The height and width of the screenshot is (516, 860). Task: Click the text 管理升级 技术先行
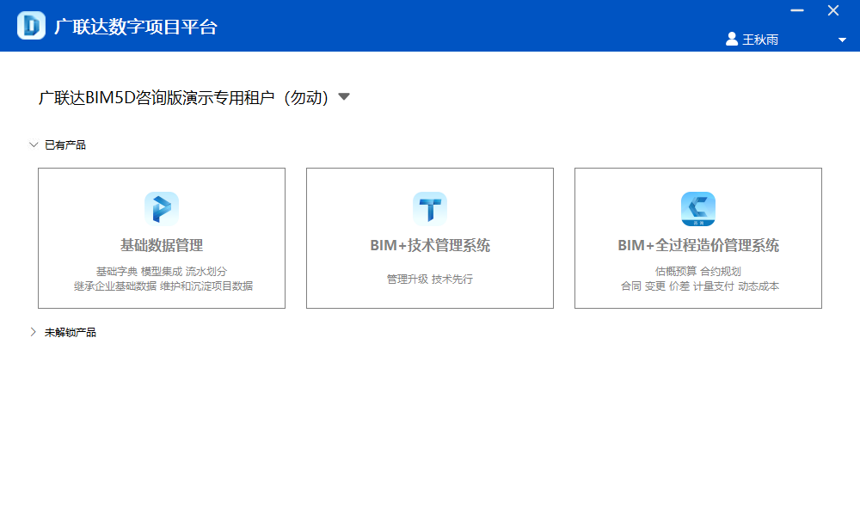coord(429,279)
